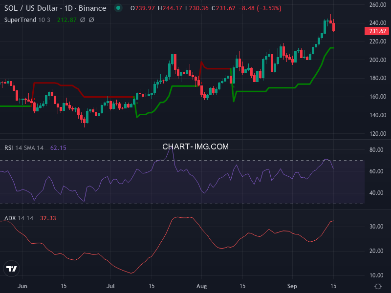This screenshot has width=391, height=293.
Task: Click the ADX value 32.33
Action: 48,218
